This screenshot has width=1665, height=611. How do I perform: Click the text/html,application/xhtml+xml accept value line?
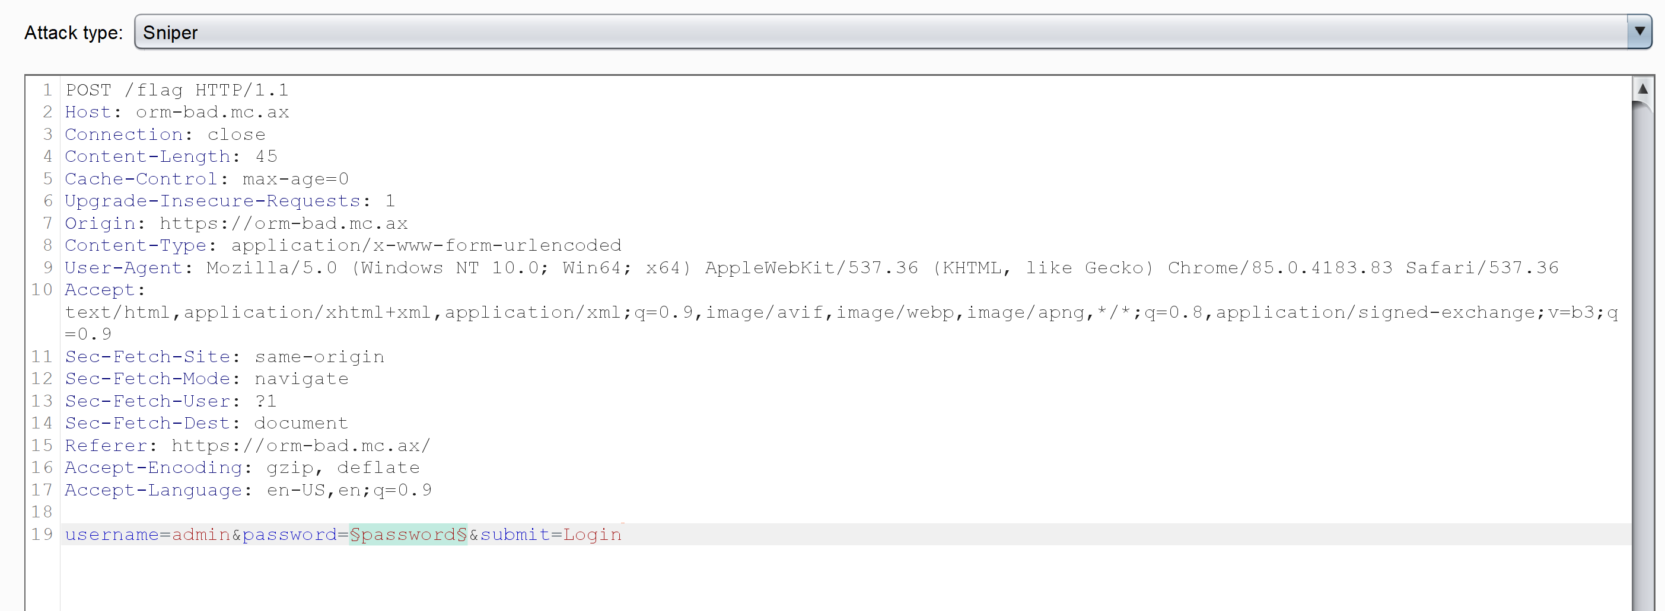point(842,312)
